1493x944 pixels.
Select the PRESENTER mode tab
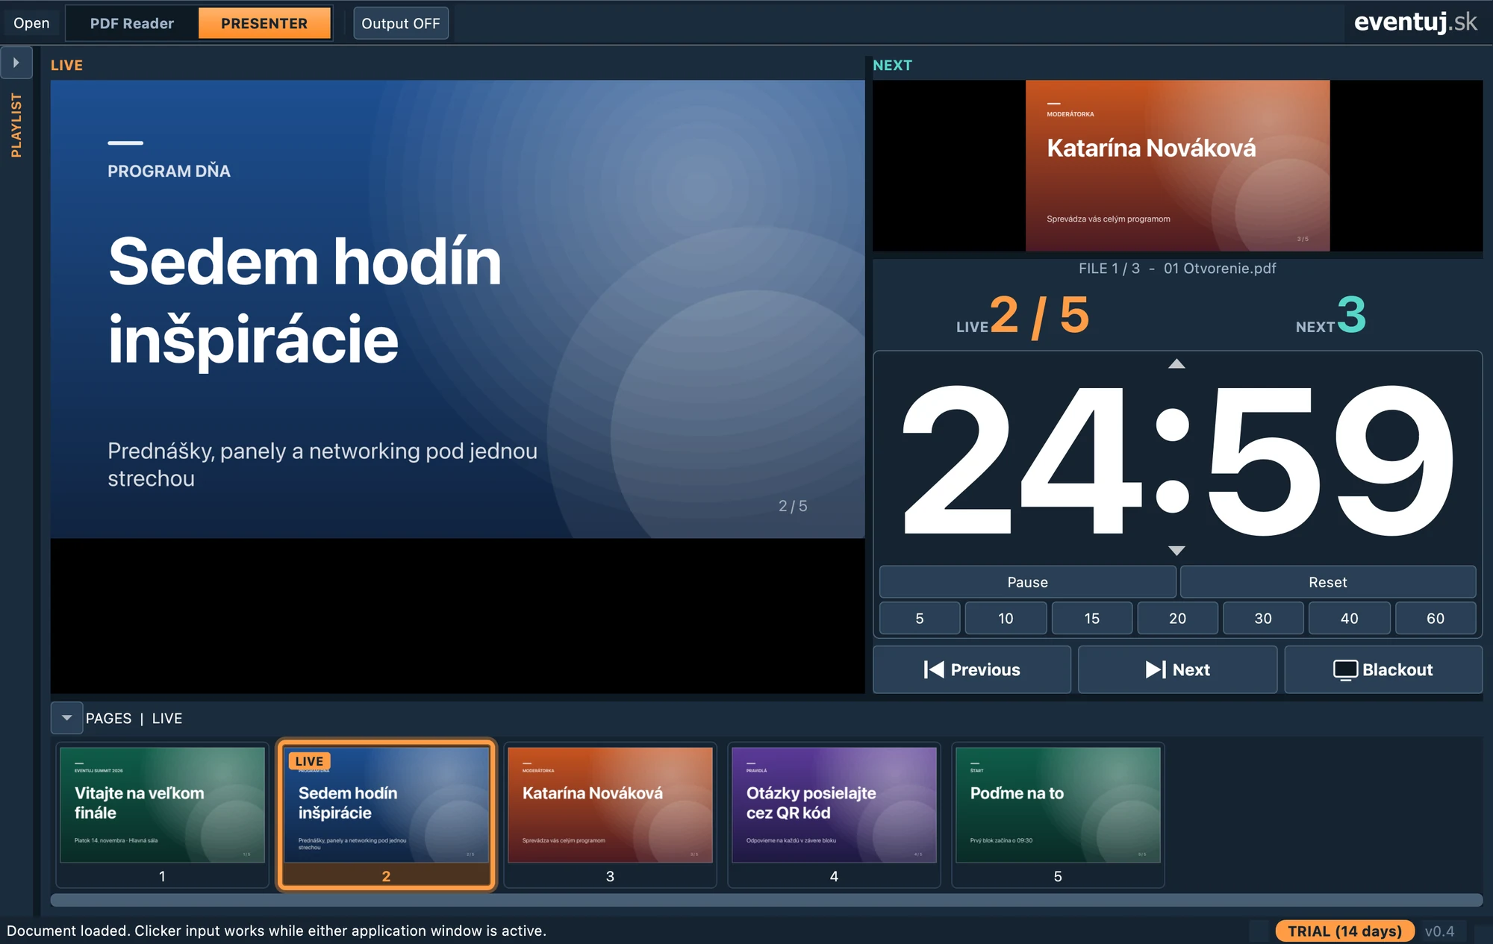pyautogui.click(x=264, y=23)
